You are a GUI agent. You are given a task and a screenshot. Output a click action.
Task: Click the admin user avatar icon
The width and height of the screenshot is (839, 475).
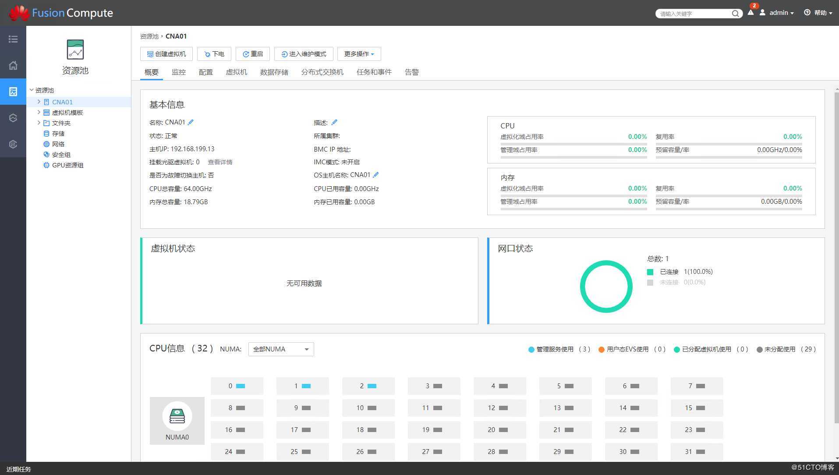click(762, 13)
